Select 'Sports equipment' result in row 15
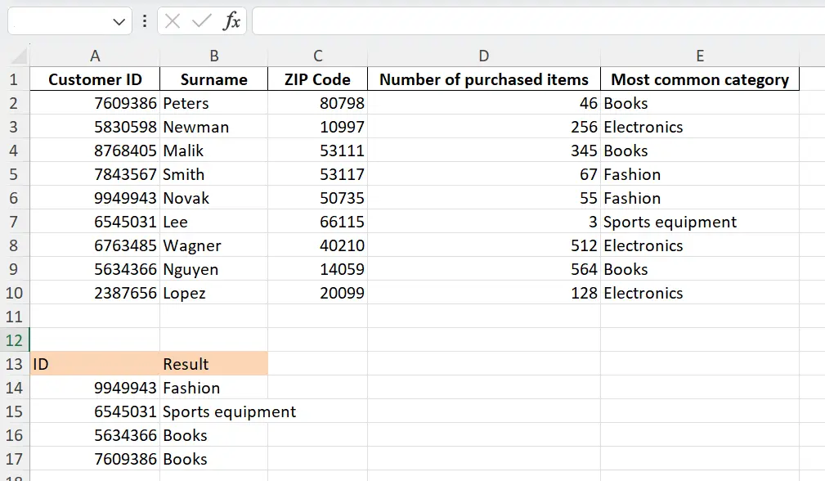825x481 pixels. 213,411
